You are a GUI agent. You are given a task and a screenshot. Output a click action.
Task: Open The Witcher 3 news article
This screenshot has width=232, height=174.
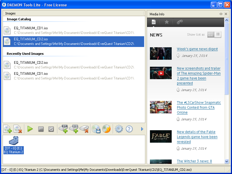point(194,161)
